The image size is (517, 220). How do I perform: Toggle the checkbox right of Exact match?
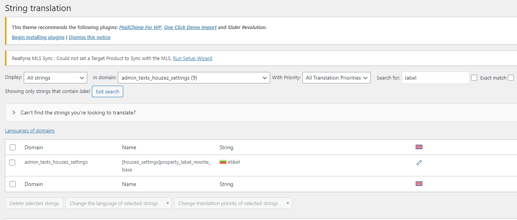511,78
